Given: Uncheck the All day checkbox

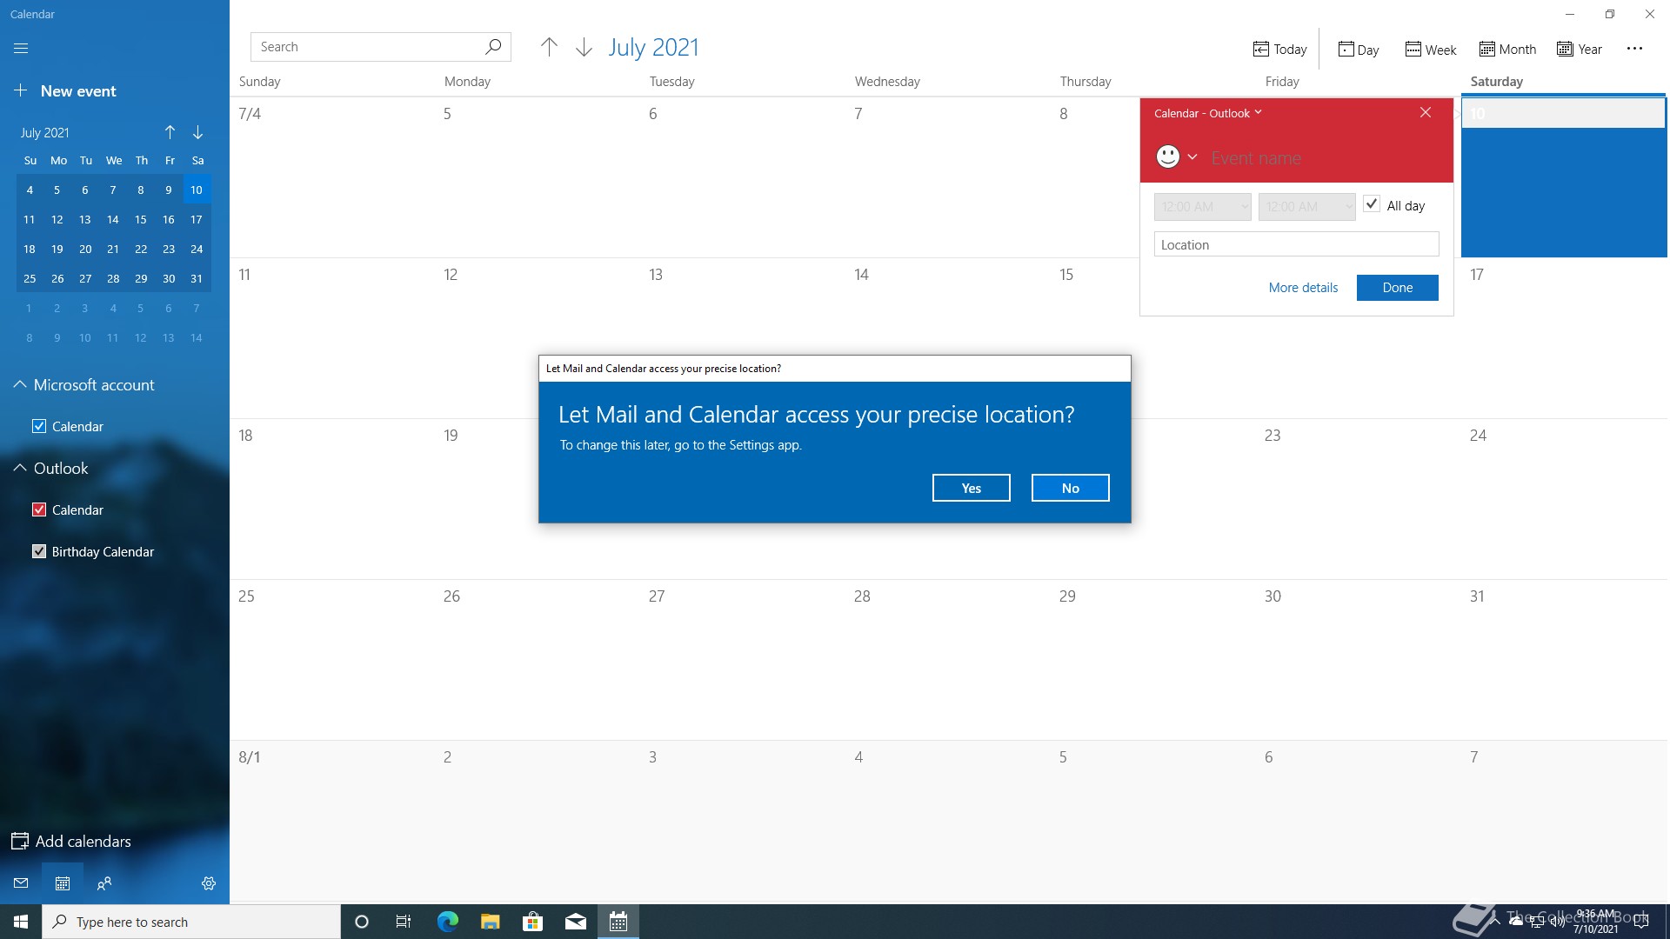Looking at the screenshot, I should (1372, 205).
